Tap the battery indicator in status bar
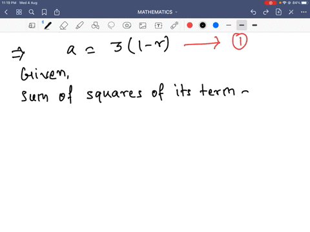Image resolution: width=310 pixels, height=232 pixels. [305, 3]
